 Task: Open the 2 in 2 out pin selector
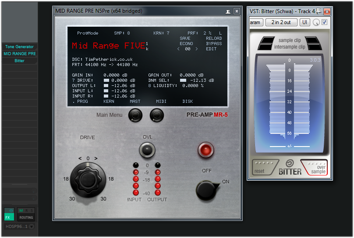[x=281, y=22]
